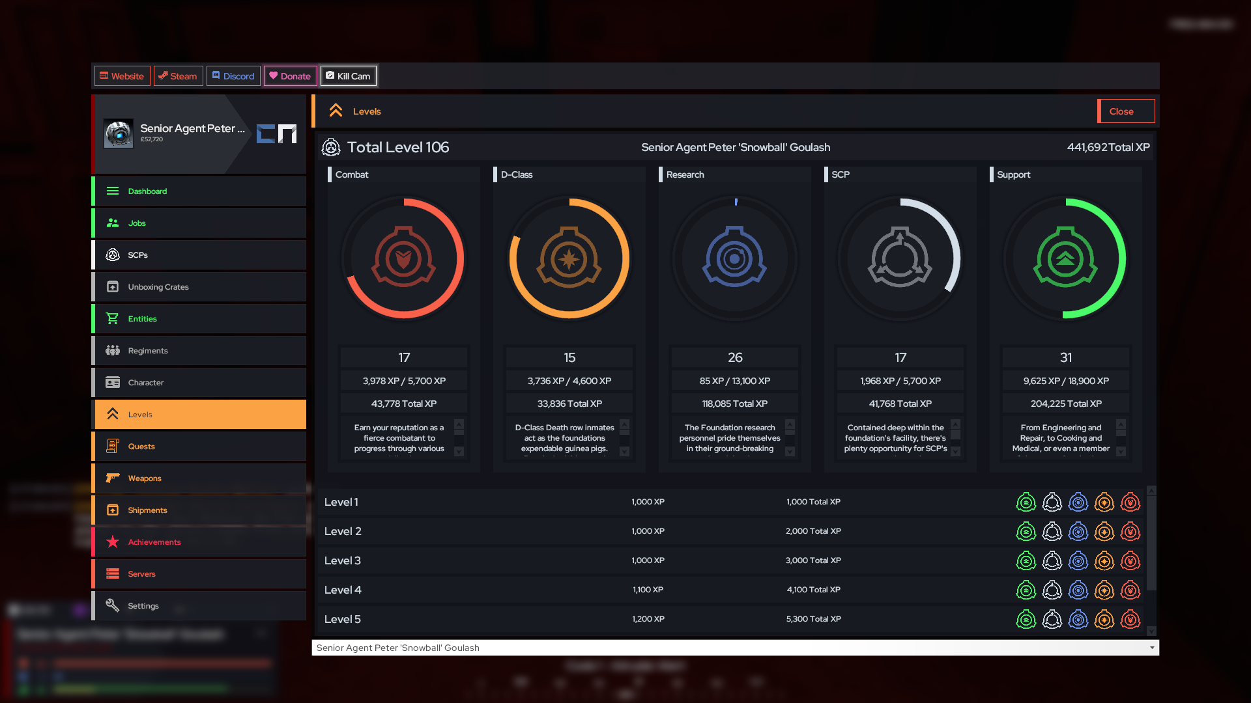
Task: Click the grey SCP emblem icon
Action: click(x=900, y=258)
